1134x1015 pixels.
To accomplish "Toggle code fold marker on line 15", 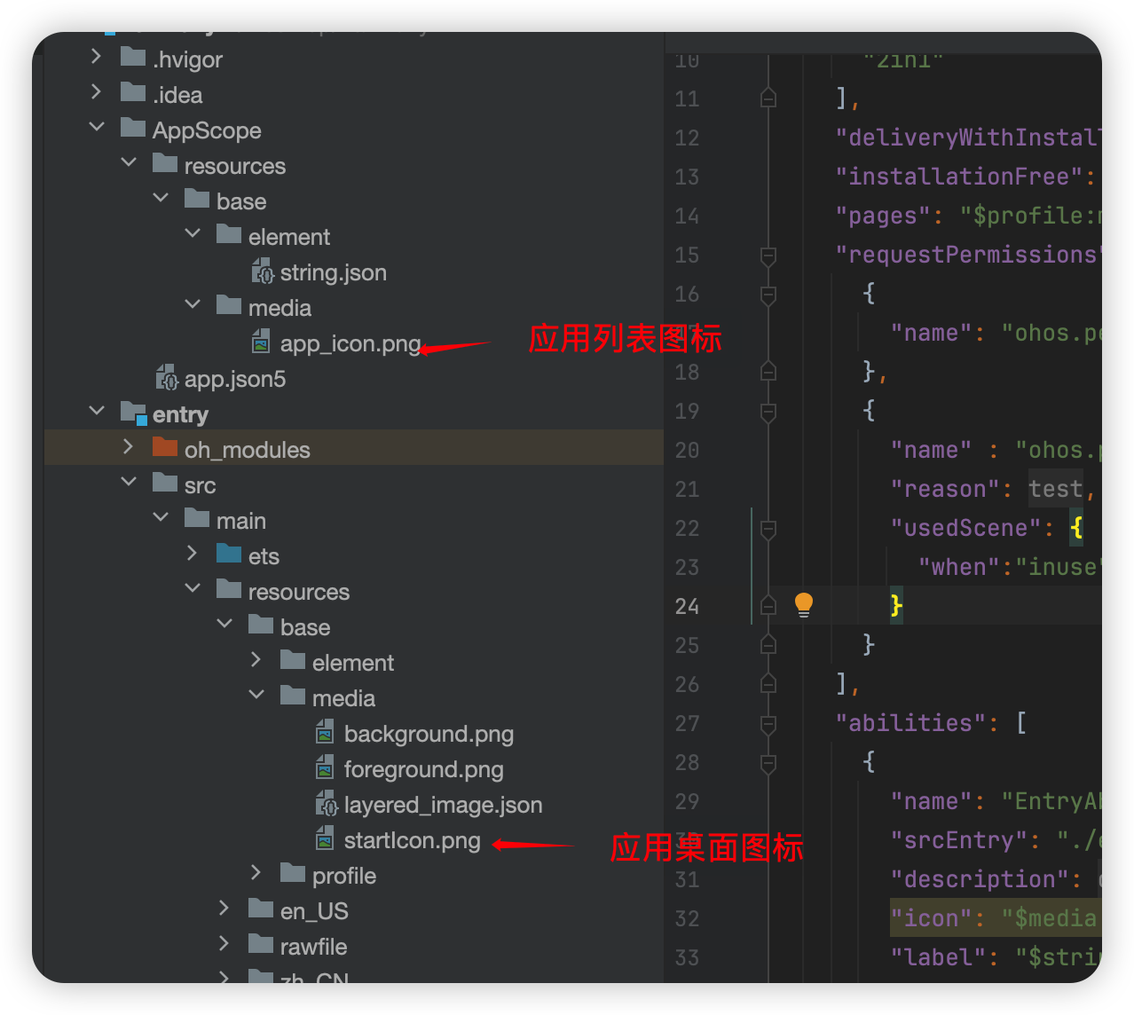I will 768,256.
